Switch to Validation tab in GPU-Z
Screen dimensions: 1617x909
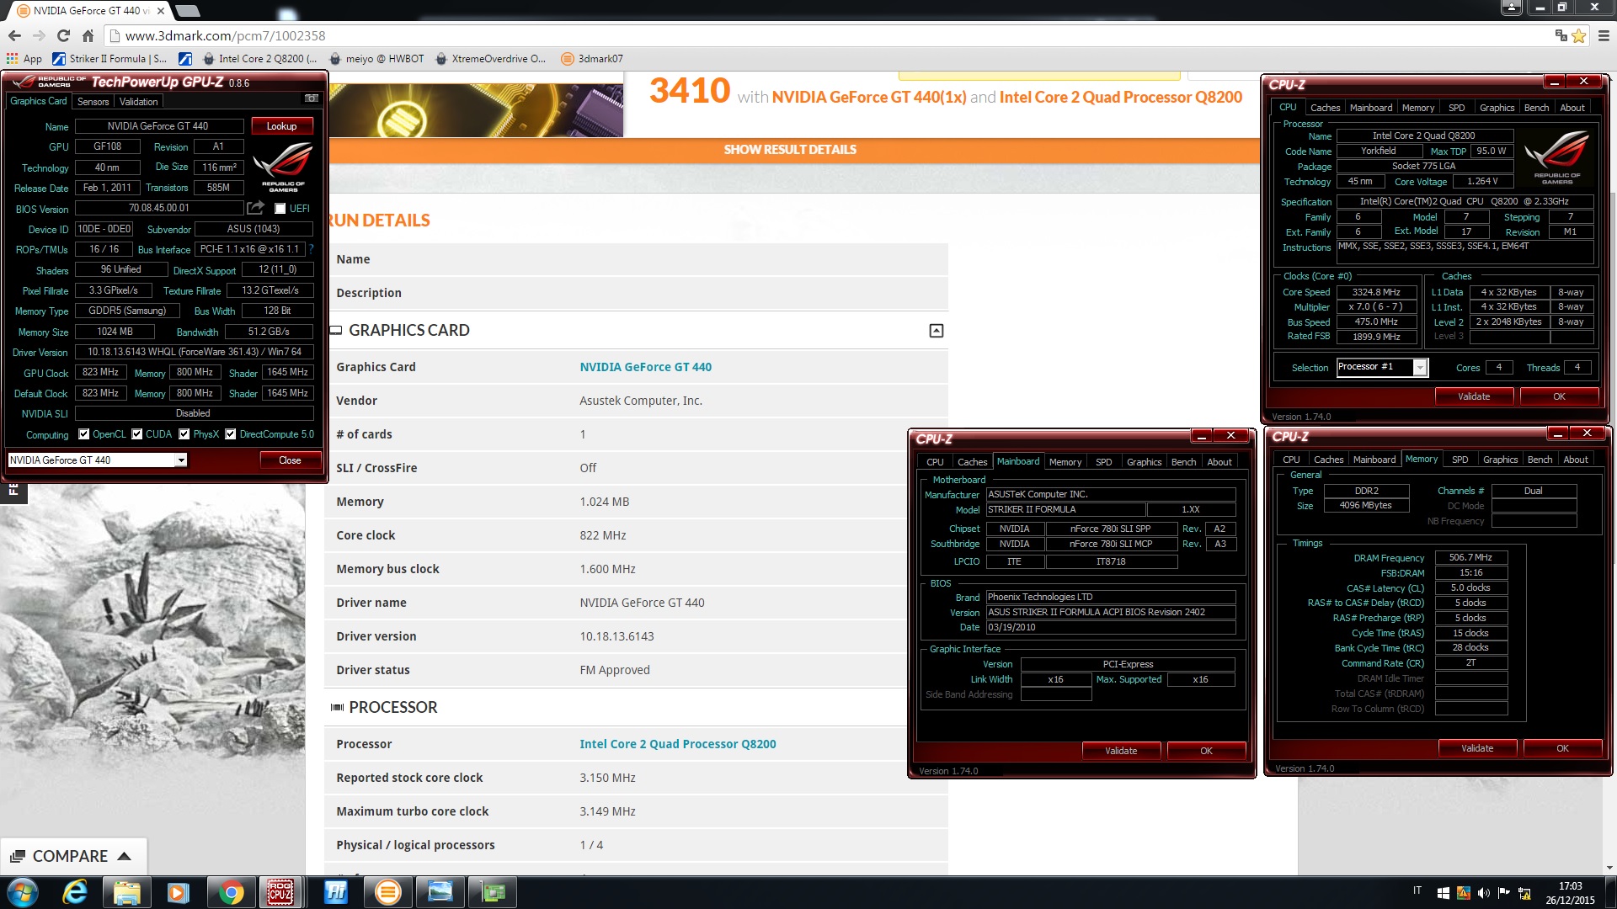tap(138, 102)
